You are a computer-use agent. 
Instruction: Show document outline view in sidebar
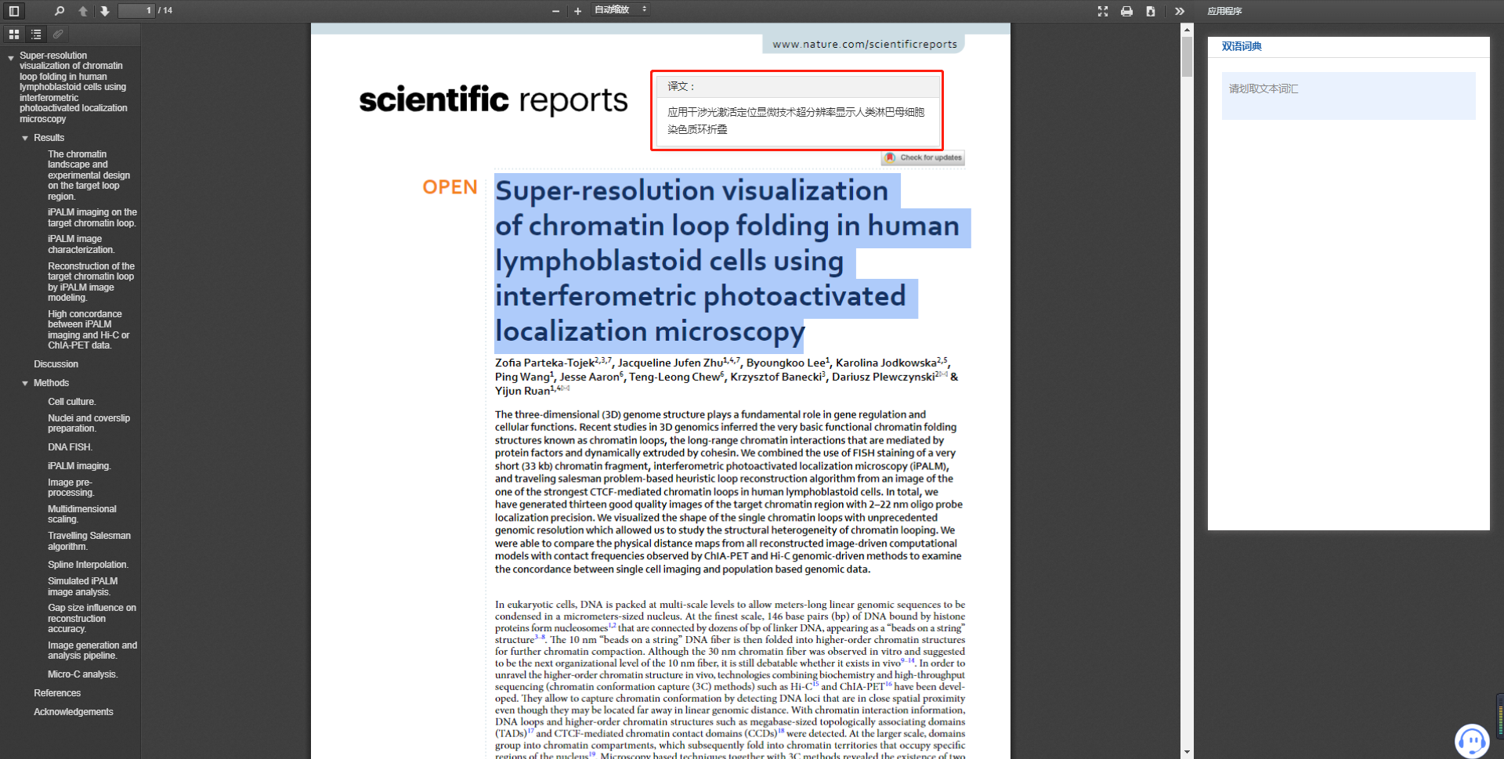tap(36, 34)
